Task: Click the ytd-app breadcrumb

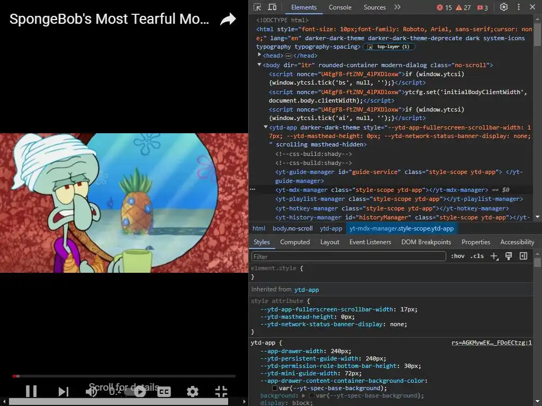Action: [331, 228]
